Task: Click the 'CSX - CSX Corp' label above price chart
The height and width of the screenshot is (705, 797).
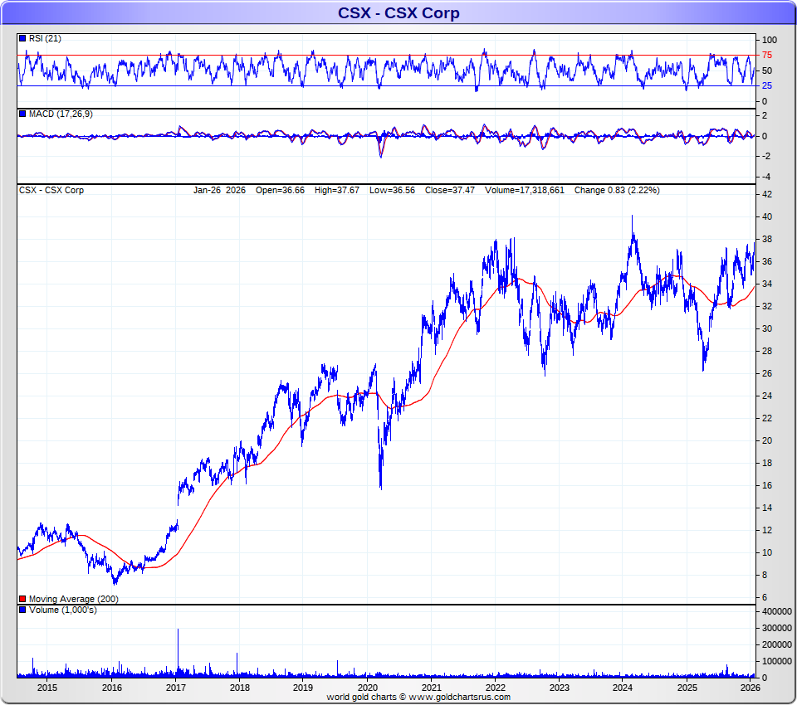Action: coord(51,190)
